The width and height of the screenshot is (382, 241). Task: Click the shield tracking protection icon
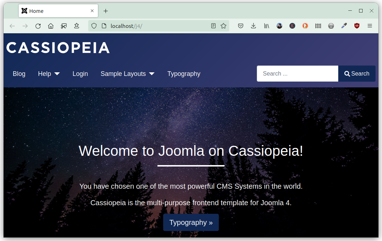pos(94,25)
